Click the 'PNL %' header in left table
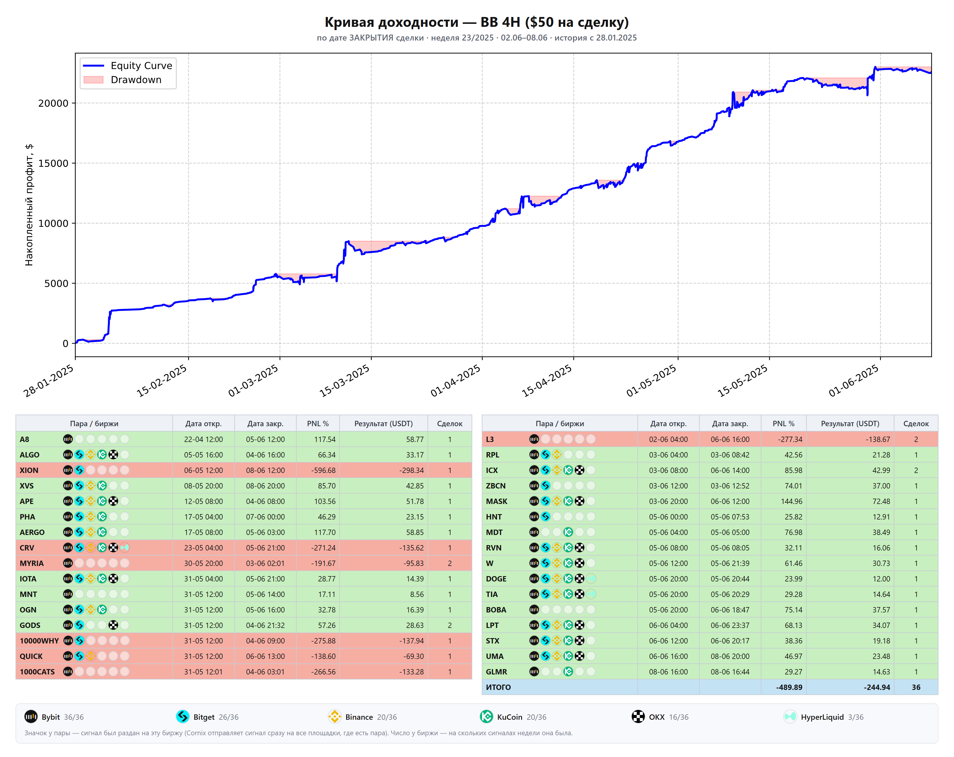This screenshot has height=757, width=954. coord(318,424)
